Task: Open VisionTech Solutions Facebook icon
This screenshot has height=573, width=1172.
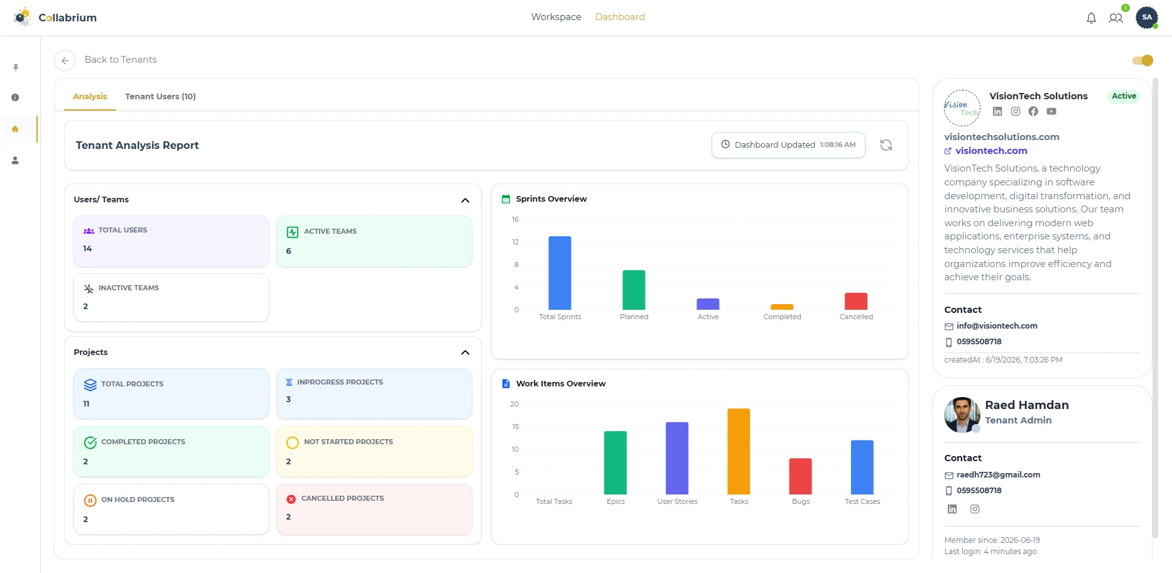Action: tap(1033, 111)
